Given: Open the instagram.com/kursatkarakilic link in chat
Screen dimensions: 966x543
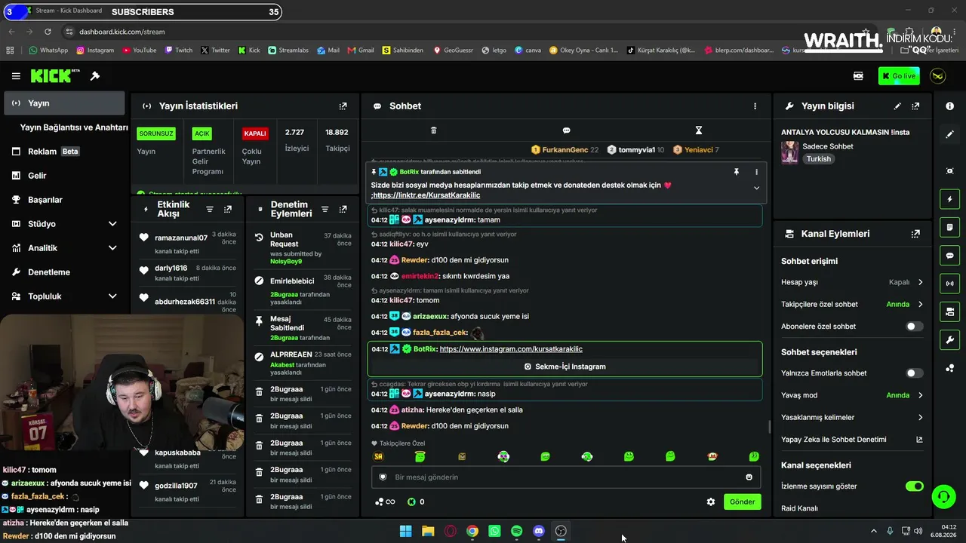Looking at the screenshot, I should click(x=511, y=349).
